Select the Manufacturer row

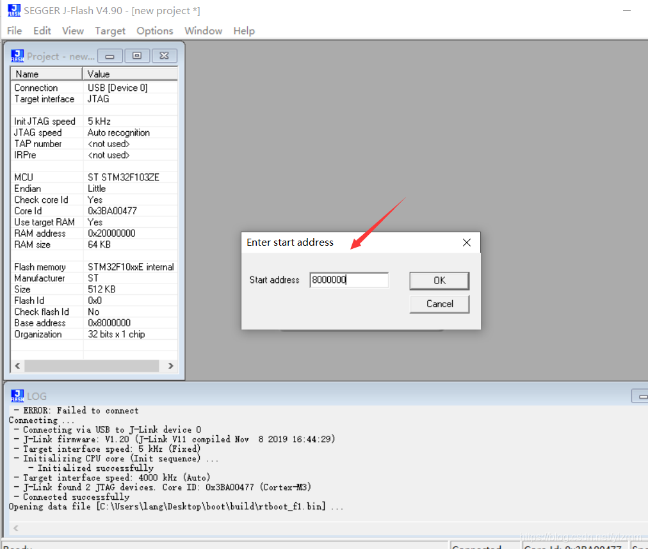click(94, 278)
